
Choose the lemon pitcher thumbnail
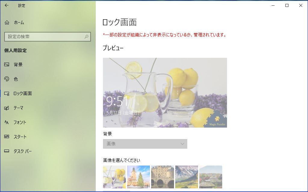point(114,177)
